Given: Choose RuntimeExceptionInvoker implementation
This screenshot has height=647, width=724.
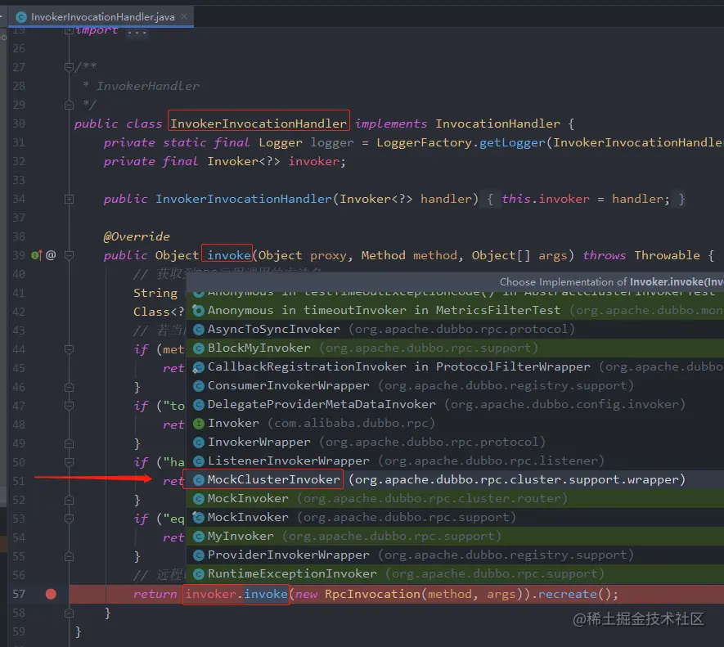Looking at the screenshot, I should (x=455, y=574).
